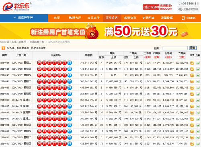This screenshot has width=201, height=147.
Task: Click issue number 2014035
Action: [x=5, y=119]
